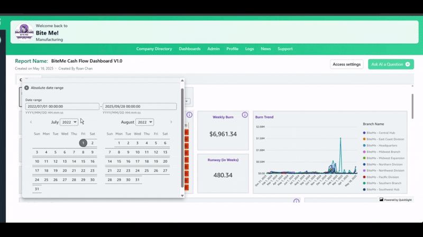This screenshot has height=237, width=423.
Task: Open Company Directory menu
Action: [154, 49]
